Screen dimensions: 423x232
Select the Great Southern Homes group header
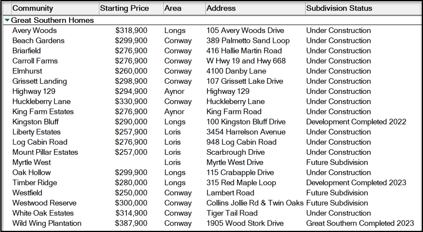click(52, 20)
